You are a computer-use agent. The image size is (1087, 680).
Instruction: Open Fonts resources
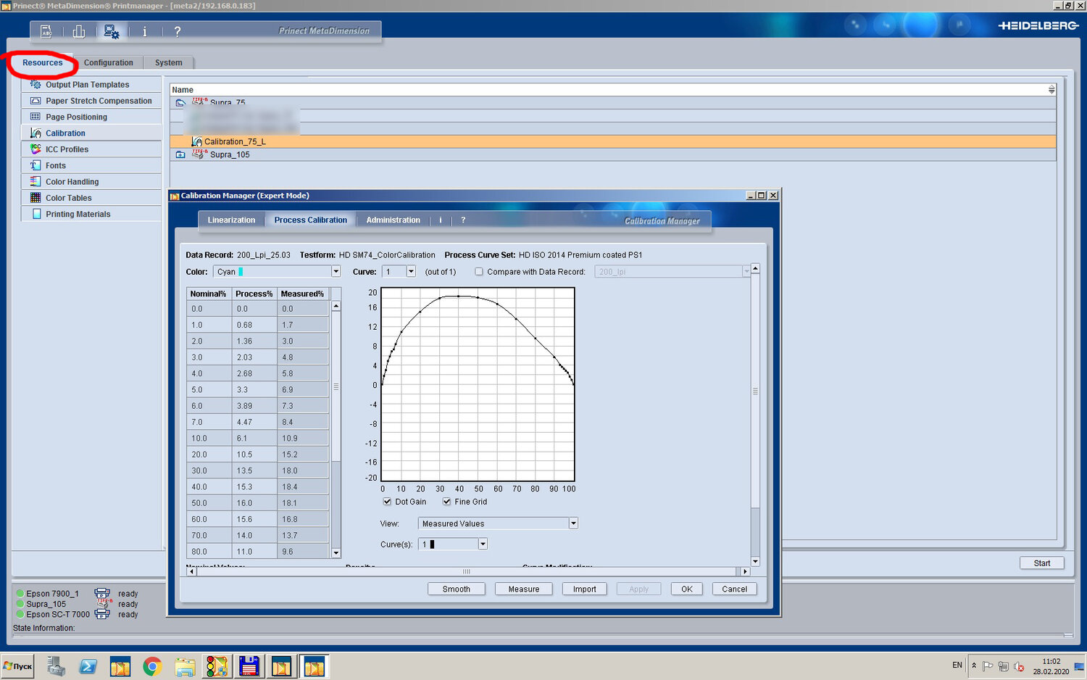click(x=91, y=165)
